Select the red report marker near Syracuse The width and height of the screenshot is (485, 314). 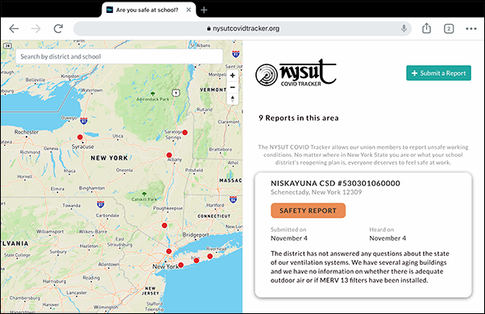pyautogui.click(x=80, y=137)
